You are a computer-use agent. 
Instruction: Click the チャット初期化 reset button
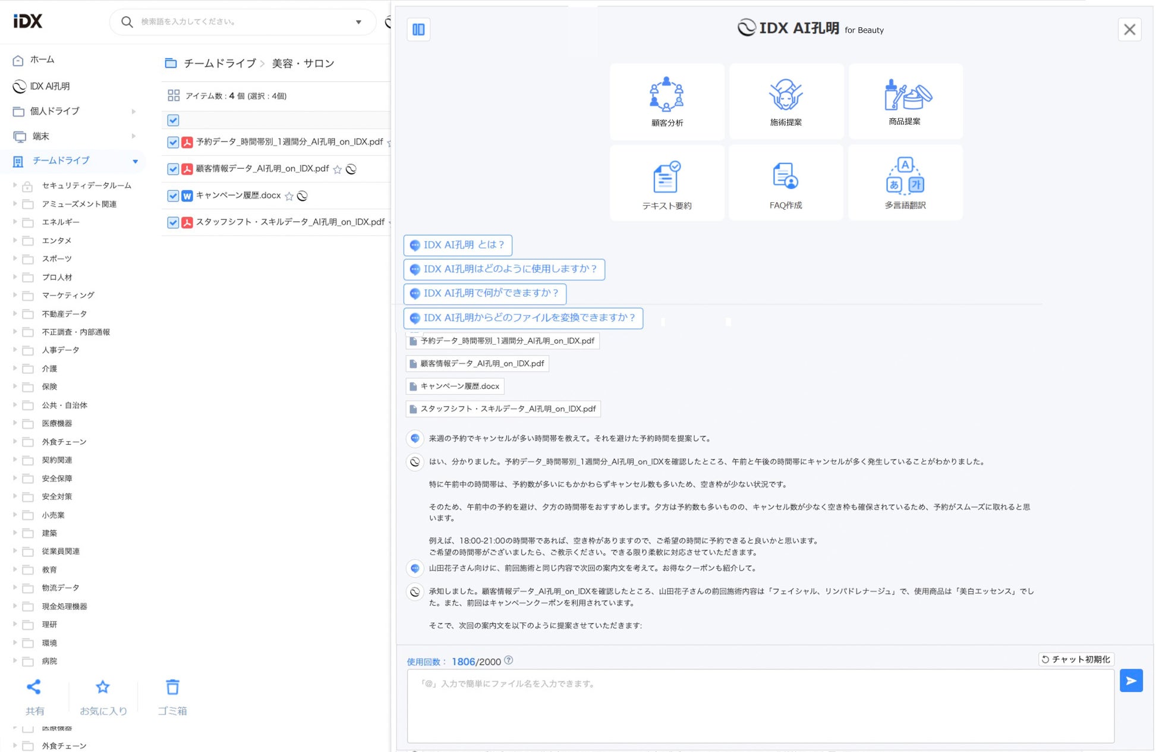click(x=1076, y=659)
